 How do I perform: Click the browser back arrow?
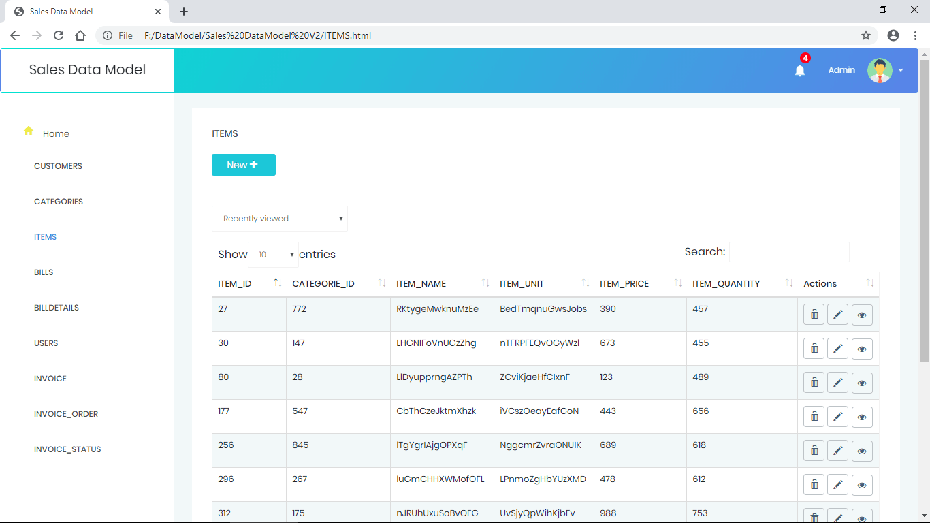click(15, 35)
